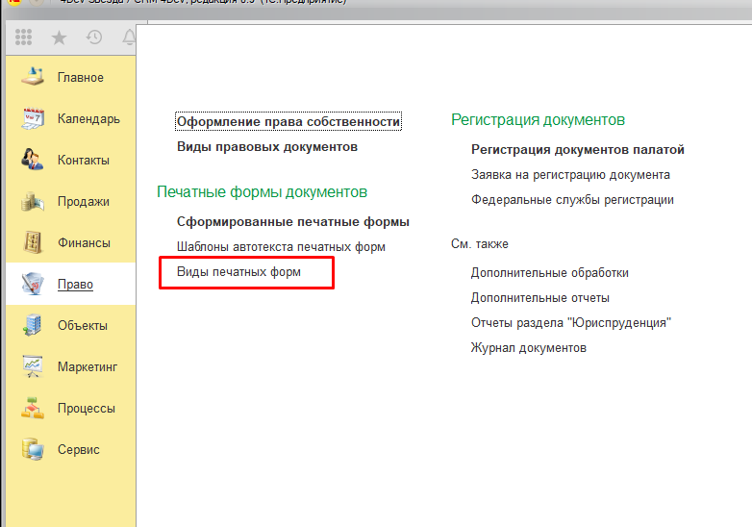Open History with the clock icon
752x527 pixels.
[94, 38]
